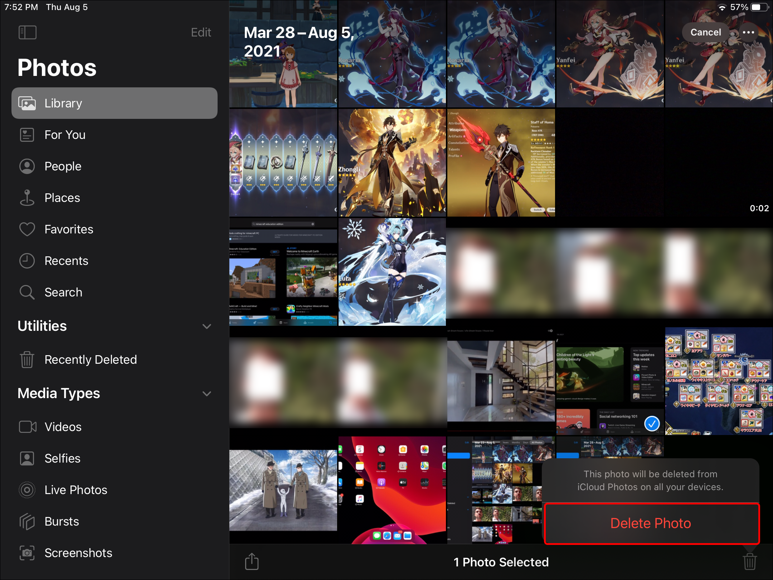Viewport: 773px width, 580px height.
Task: Collapse the Media Types section chevron
Action: 206,393
